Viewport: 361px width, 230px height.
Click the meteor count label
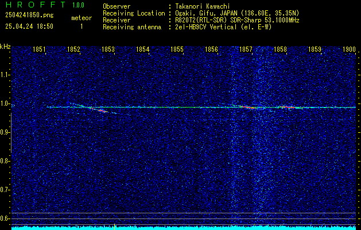pyautogui.click(x=81, y=18)
